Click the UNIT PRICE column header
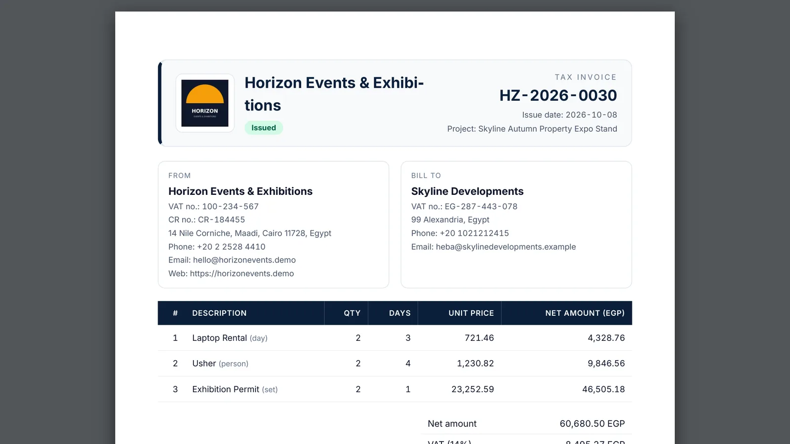This screenshot has height=444, width=790. click(471, 313)
